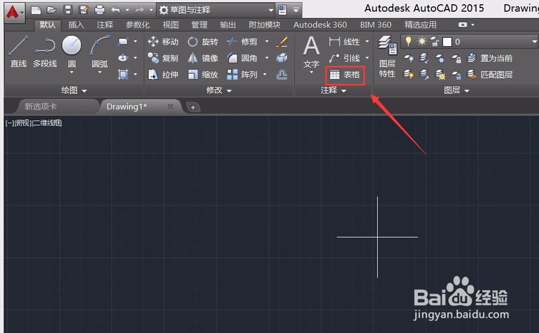
Task: Click the Save As icon
Action: tap(84, 10)
